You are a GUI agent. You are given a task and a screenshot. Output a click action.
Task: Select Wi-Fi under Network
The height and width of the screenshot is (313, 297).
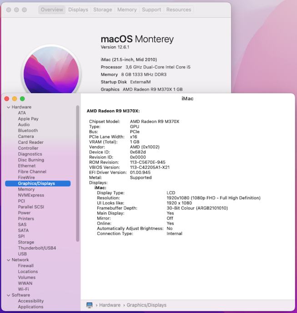[23, 289]
